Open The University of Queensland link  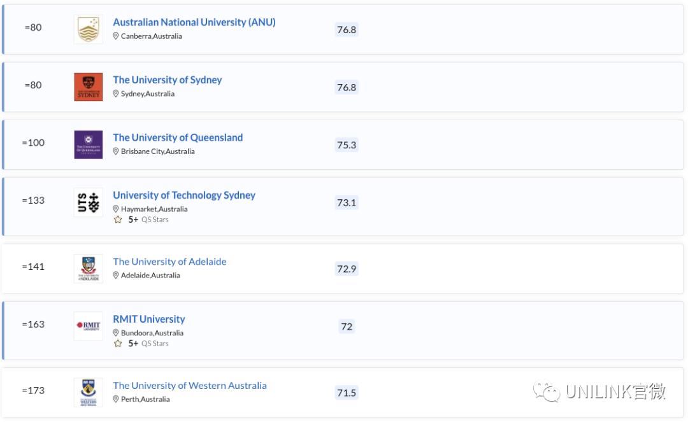pyautogui.click(x=178, y=137)
